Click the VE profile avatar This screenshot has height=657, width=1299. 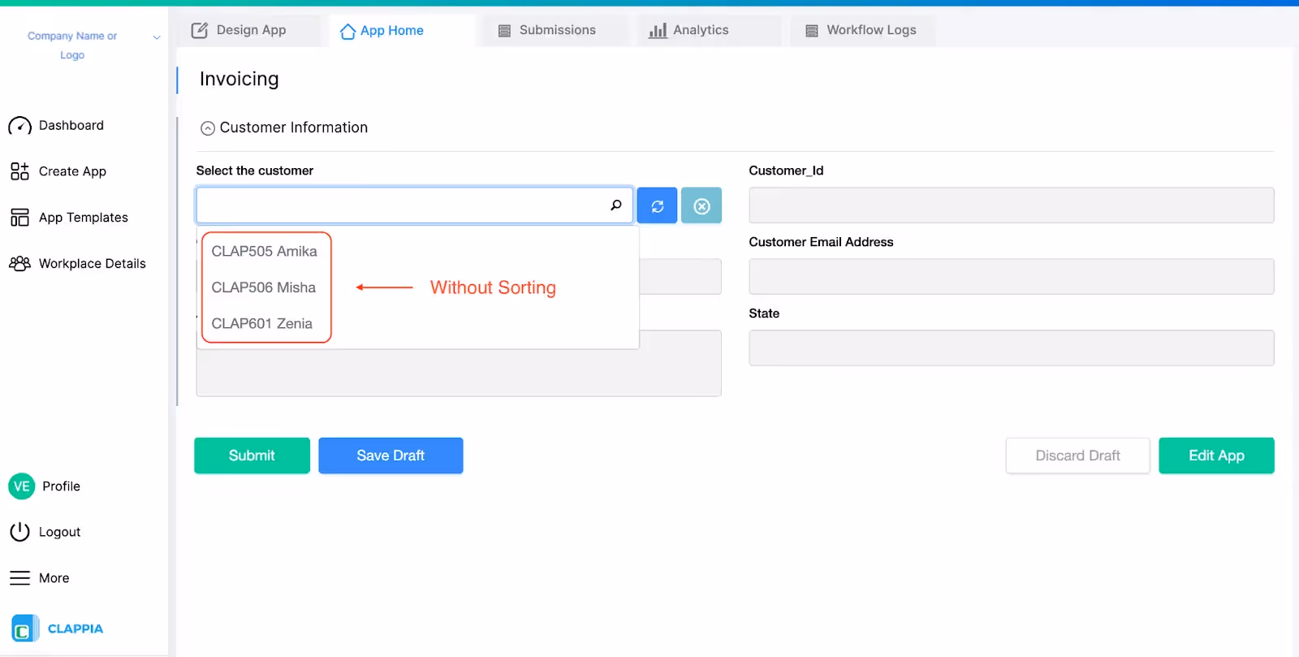tap(22, 486)
